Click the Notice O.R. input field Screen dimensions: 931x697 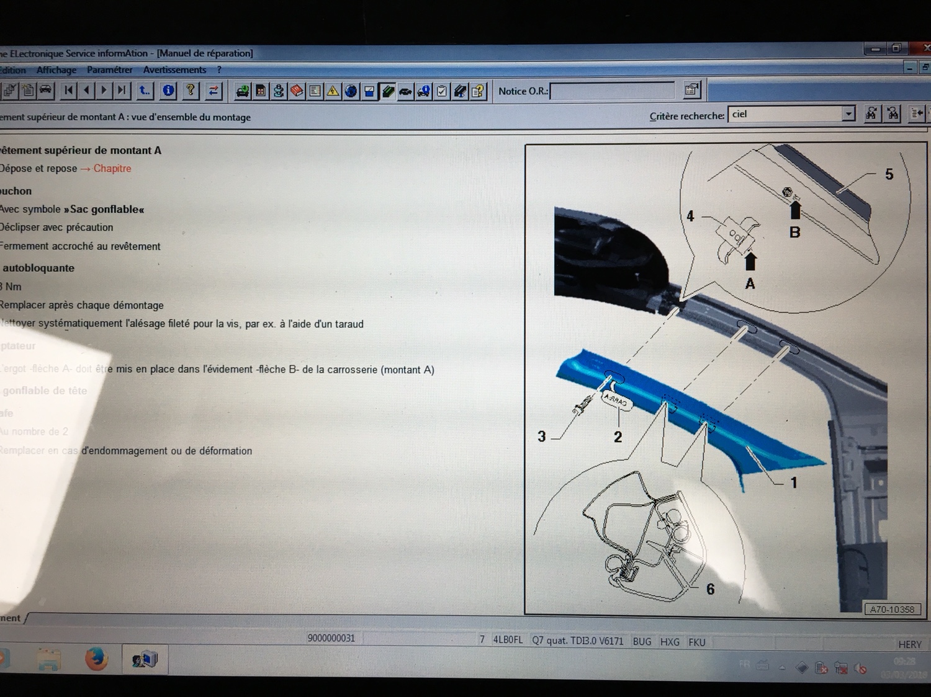[x=612, y=92]
